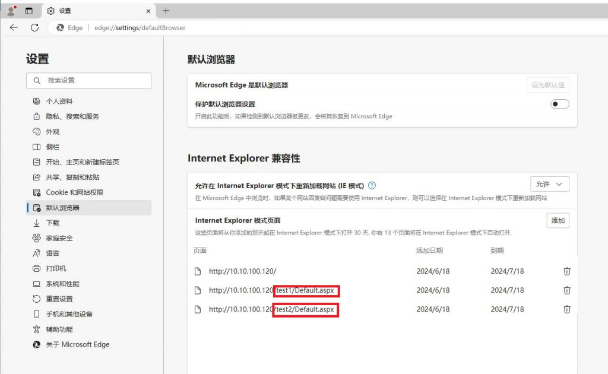Click the 添加日期 column header
Screen dimensions: 608x374
429,251
